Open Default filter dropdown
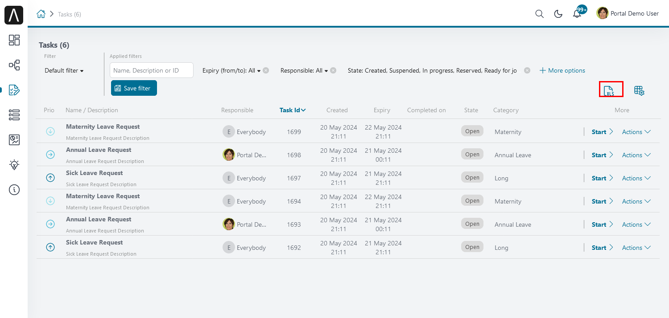Screen dimensions: 669x318 pos(64,70)
